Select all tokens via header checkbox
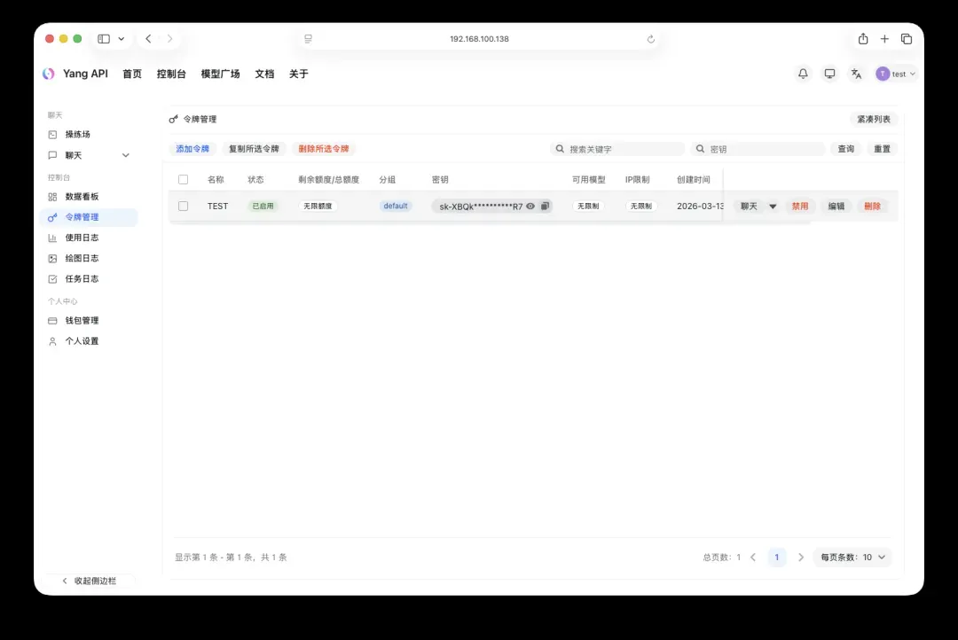This screenshot has width=958, height=640. pyautogui.click(x=184, y=179)
